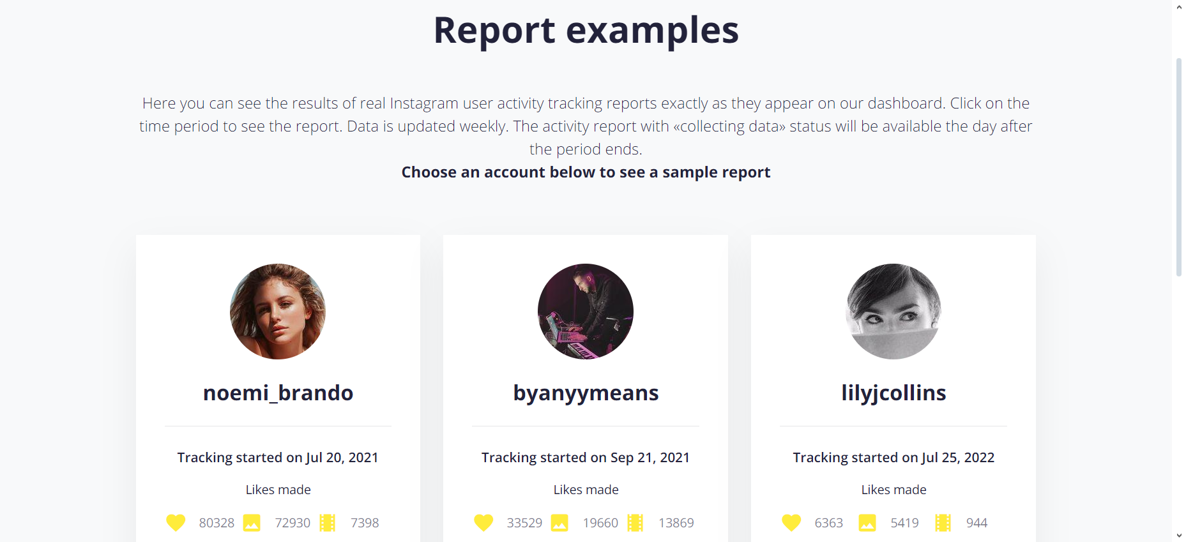Screen dimensions: 1186x542
Task: Click the scrollbar up arrow
Action: pyautogui.click(x=1179, y=6)
